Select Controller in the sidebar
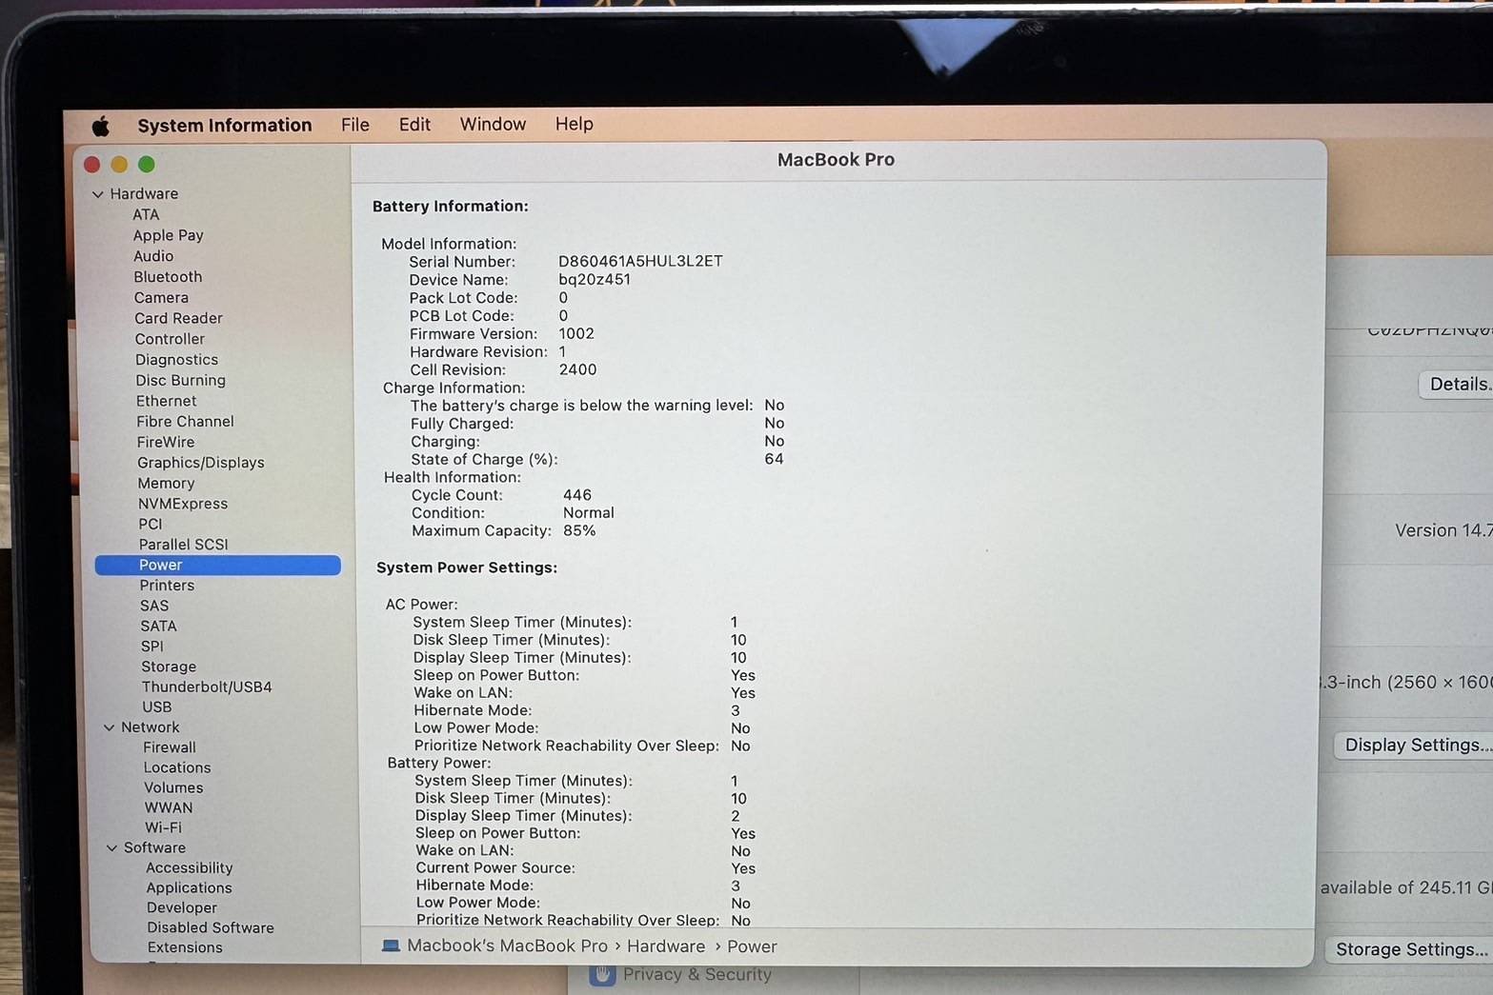This screenshot has height=995, width=1493. tap(170, 339)
